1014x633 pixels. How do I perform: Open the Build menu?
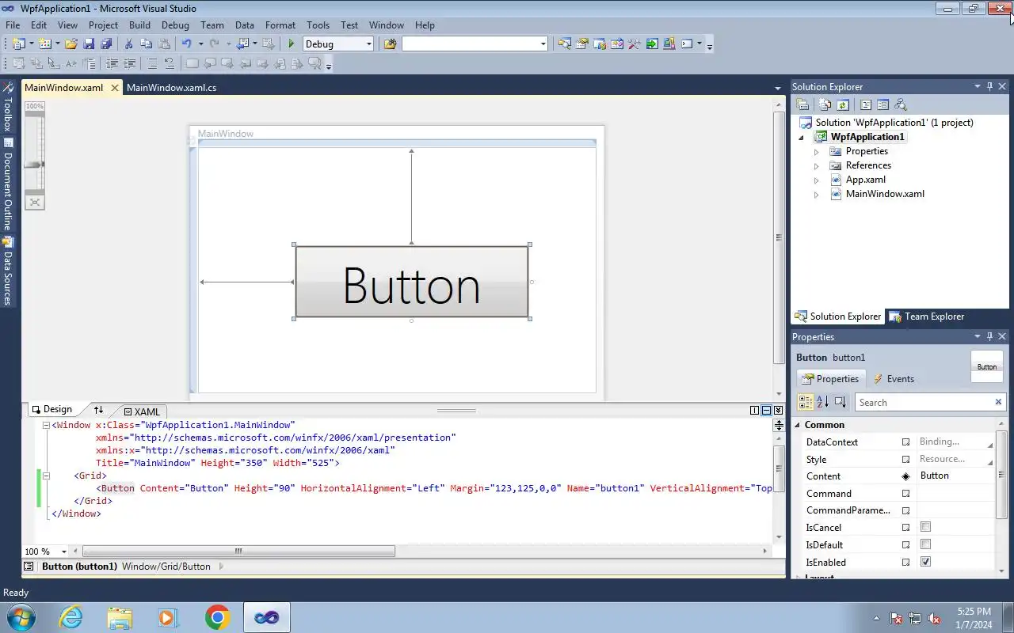click(x=139, y=25)
